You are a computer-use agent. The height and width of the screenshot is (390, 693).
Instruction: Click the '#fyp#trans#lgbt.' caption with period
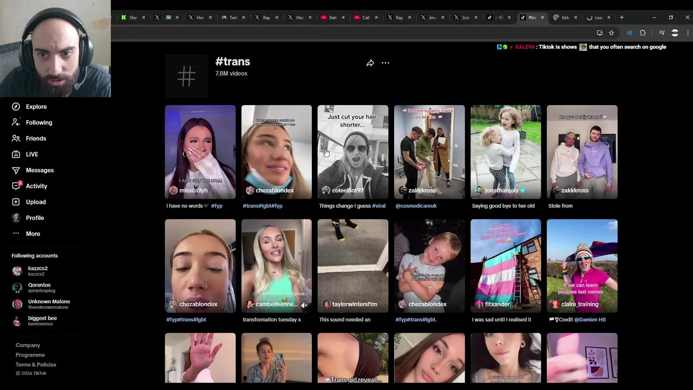click(x=416, y=320)
